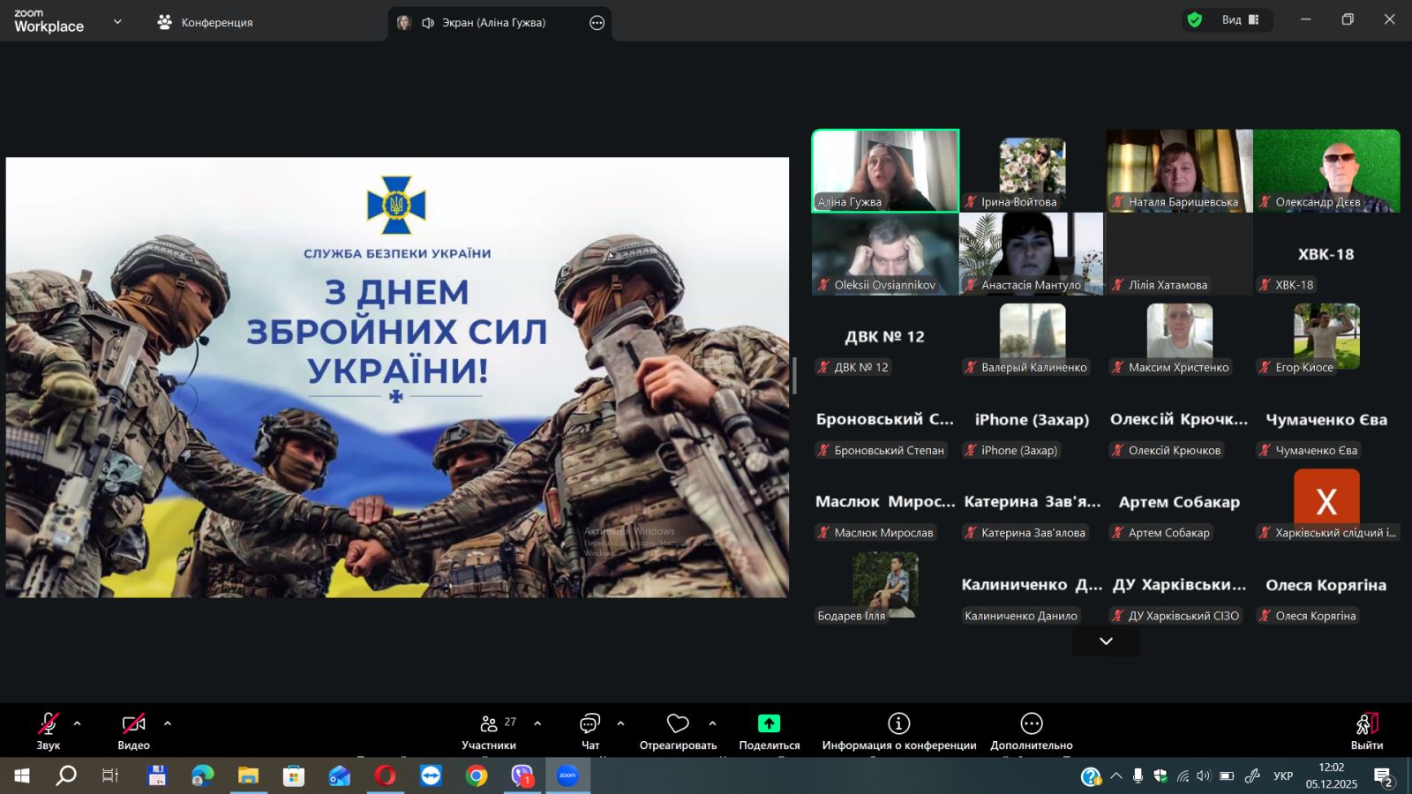1412x794 pixels.
Task: Toggle microphone icon in system tray
Action: coord(1138,776)
